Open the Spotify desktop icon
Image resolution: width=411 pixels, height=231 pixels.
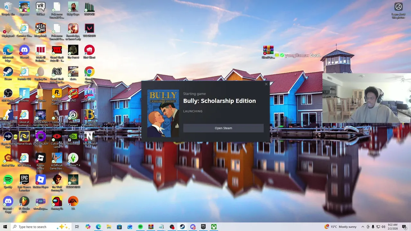point(8,181)
